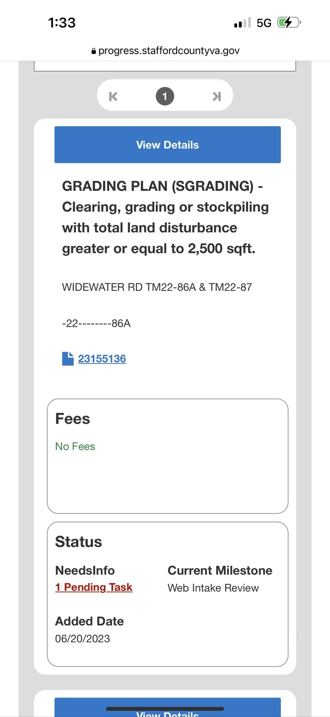
Task: Select page 1 in pagination
Action: coord(165,96)
